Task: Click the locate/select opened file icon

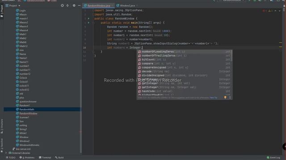Action: click(x=63, y=6)
